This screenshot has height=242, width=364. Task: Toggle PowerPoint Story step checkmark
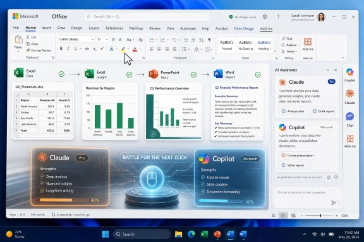[193, 74]
